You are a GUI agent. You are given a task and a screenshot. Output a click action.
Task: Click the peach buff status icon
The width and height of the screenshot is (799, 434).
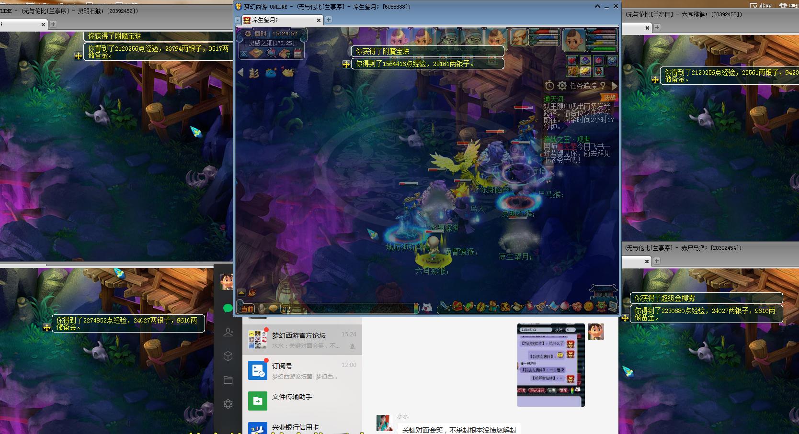tap(599, 61)
